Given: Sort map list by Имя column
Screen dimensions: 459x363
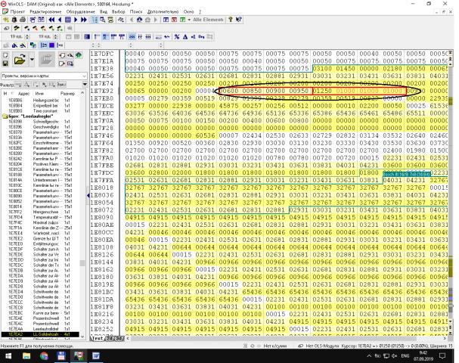Looking at the screenshot, I should (x=39, y=93).
